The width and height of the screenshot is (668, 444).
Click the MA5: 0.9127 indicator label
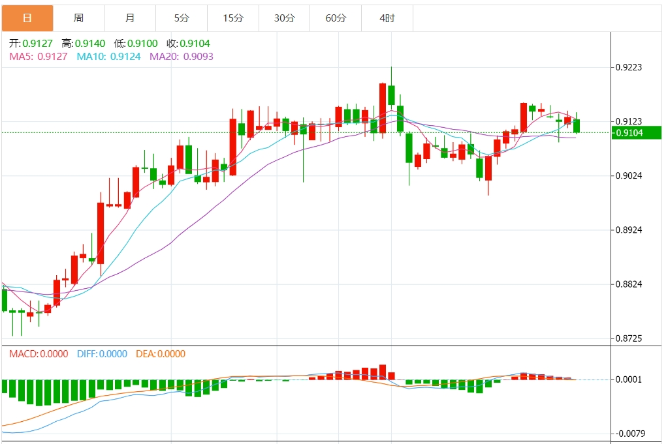39,57
